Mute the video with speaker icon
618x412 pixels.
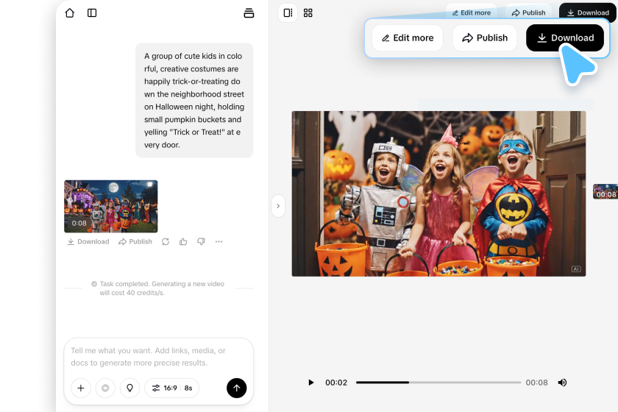tap(562, 383)
